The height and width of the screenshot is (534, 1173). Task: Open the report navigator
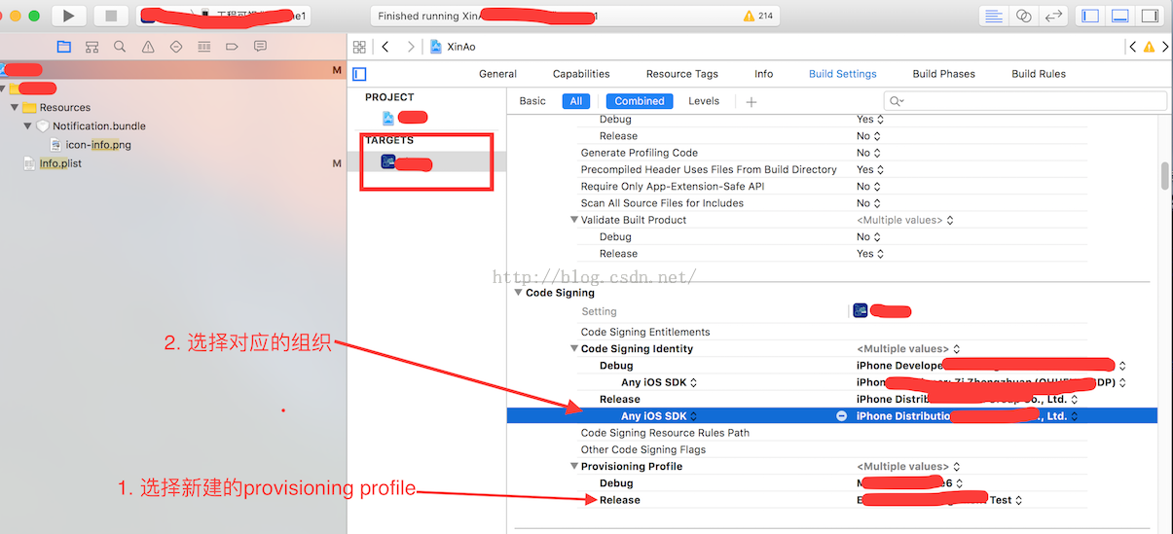260,47
